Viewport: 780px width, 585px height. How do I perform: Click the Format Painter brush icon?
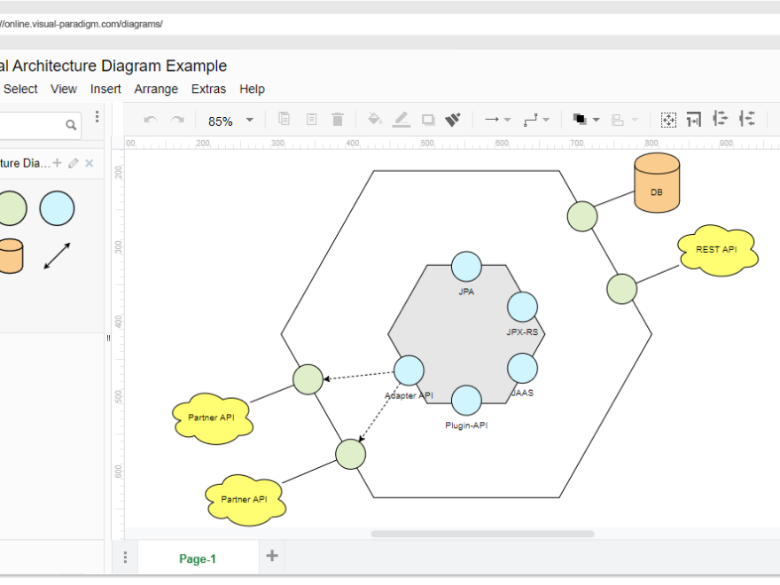453,119
